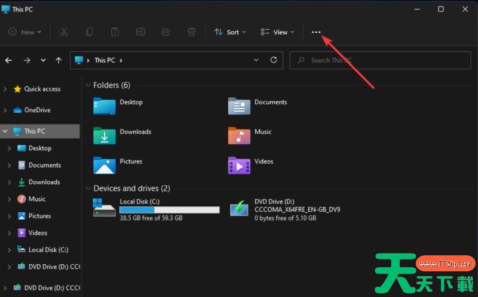Select Desktop in the sidebar tree

40,148
